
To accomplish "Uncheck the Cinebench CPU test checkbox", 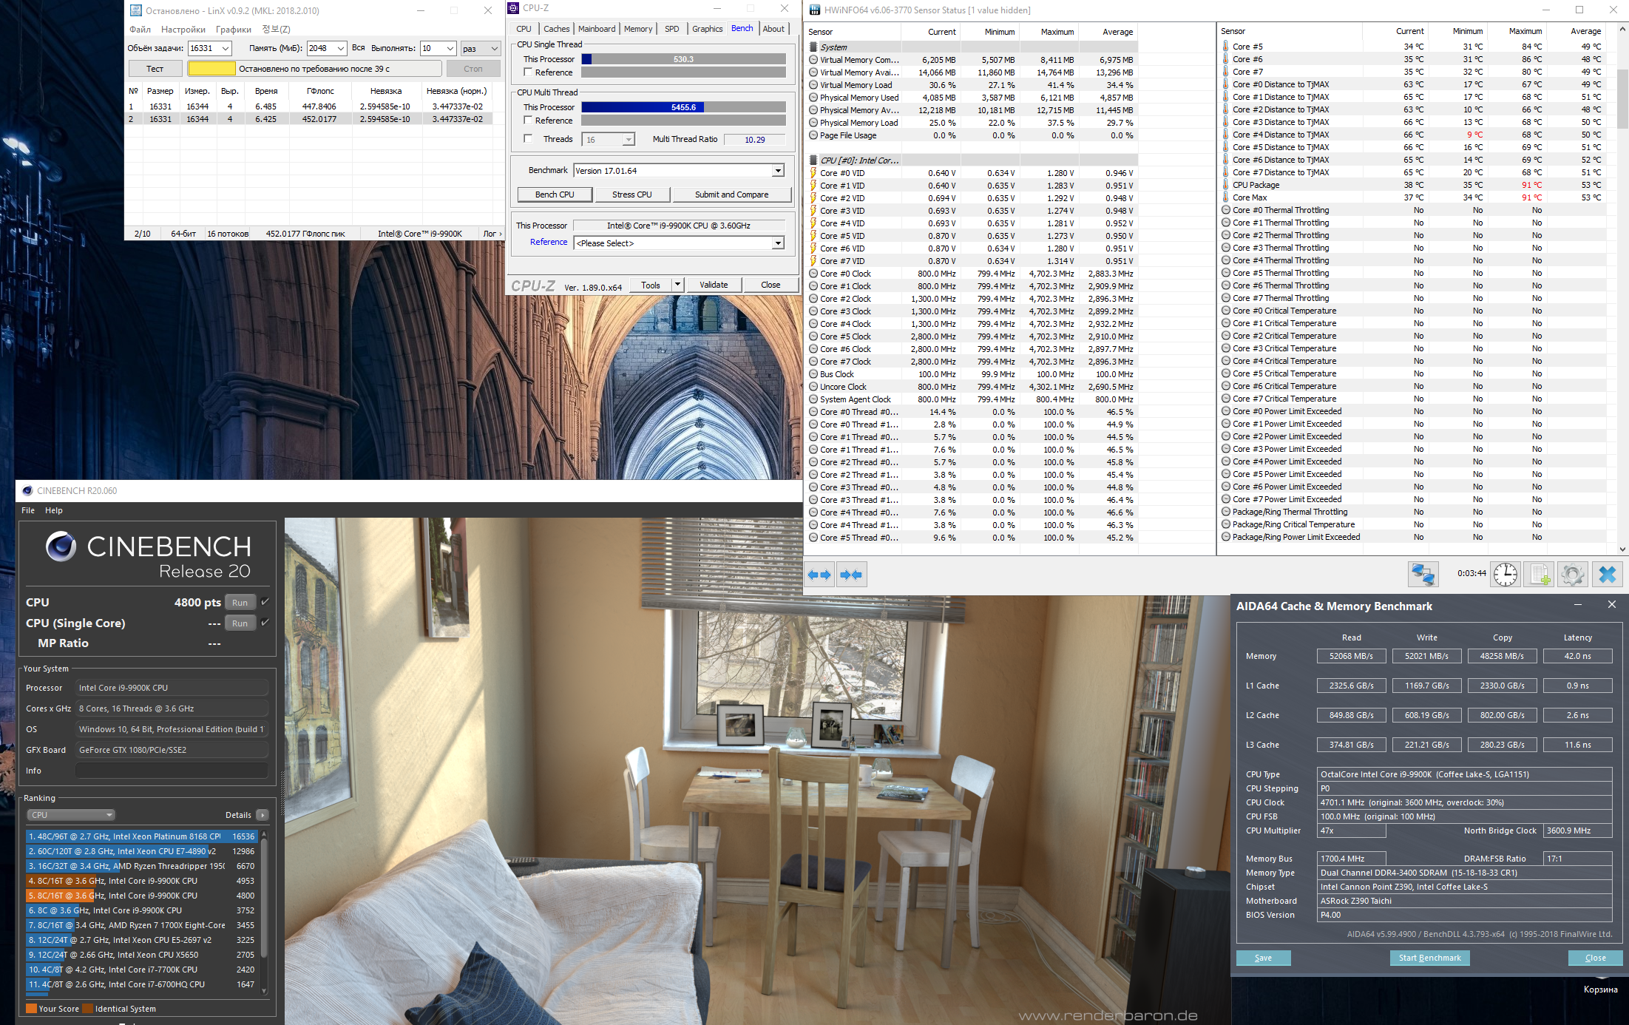I will coord(265,602).
